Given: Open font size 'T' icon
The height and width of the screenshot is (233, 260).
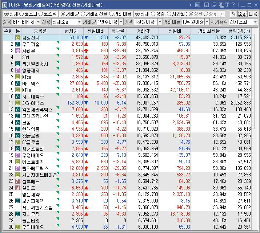Looking at the screenshot, I should pos(227,5).
